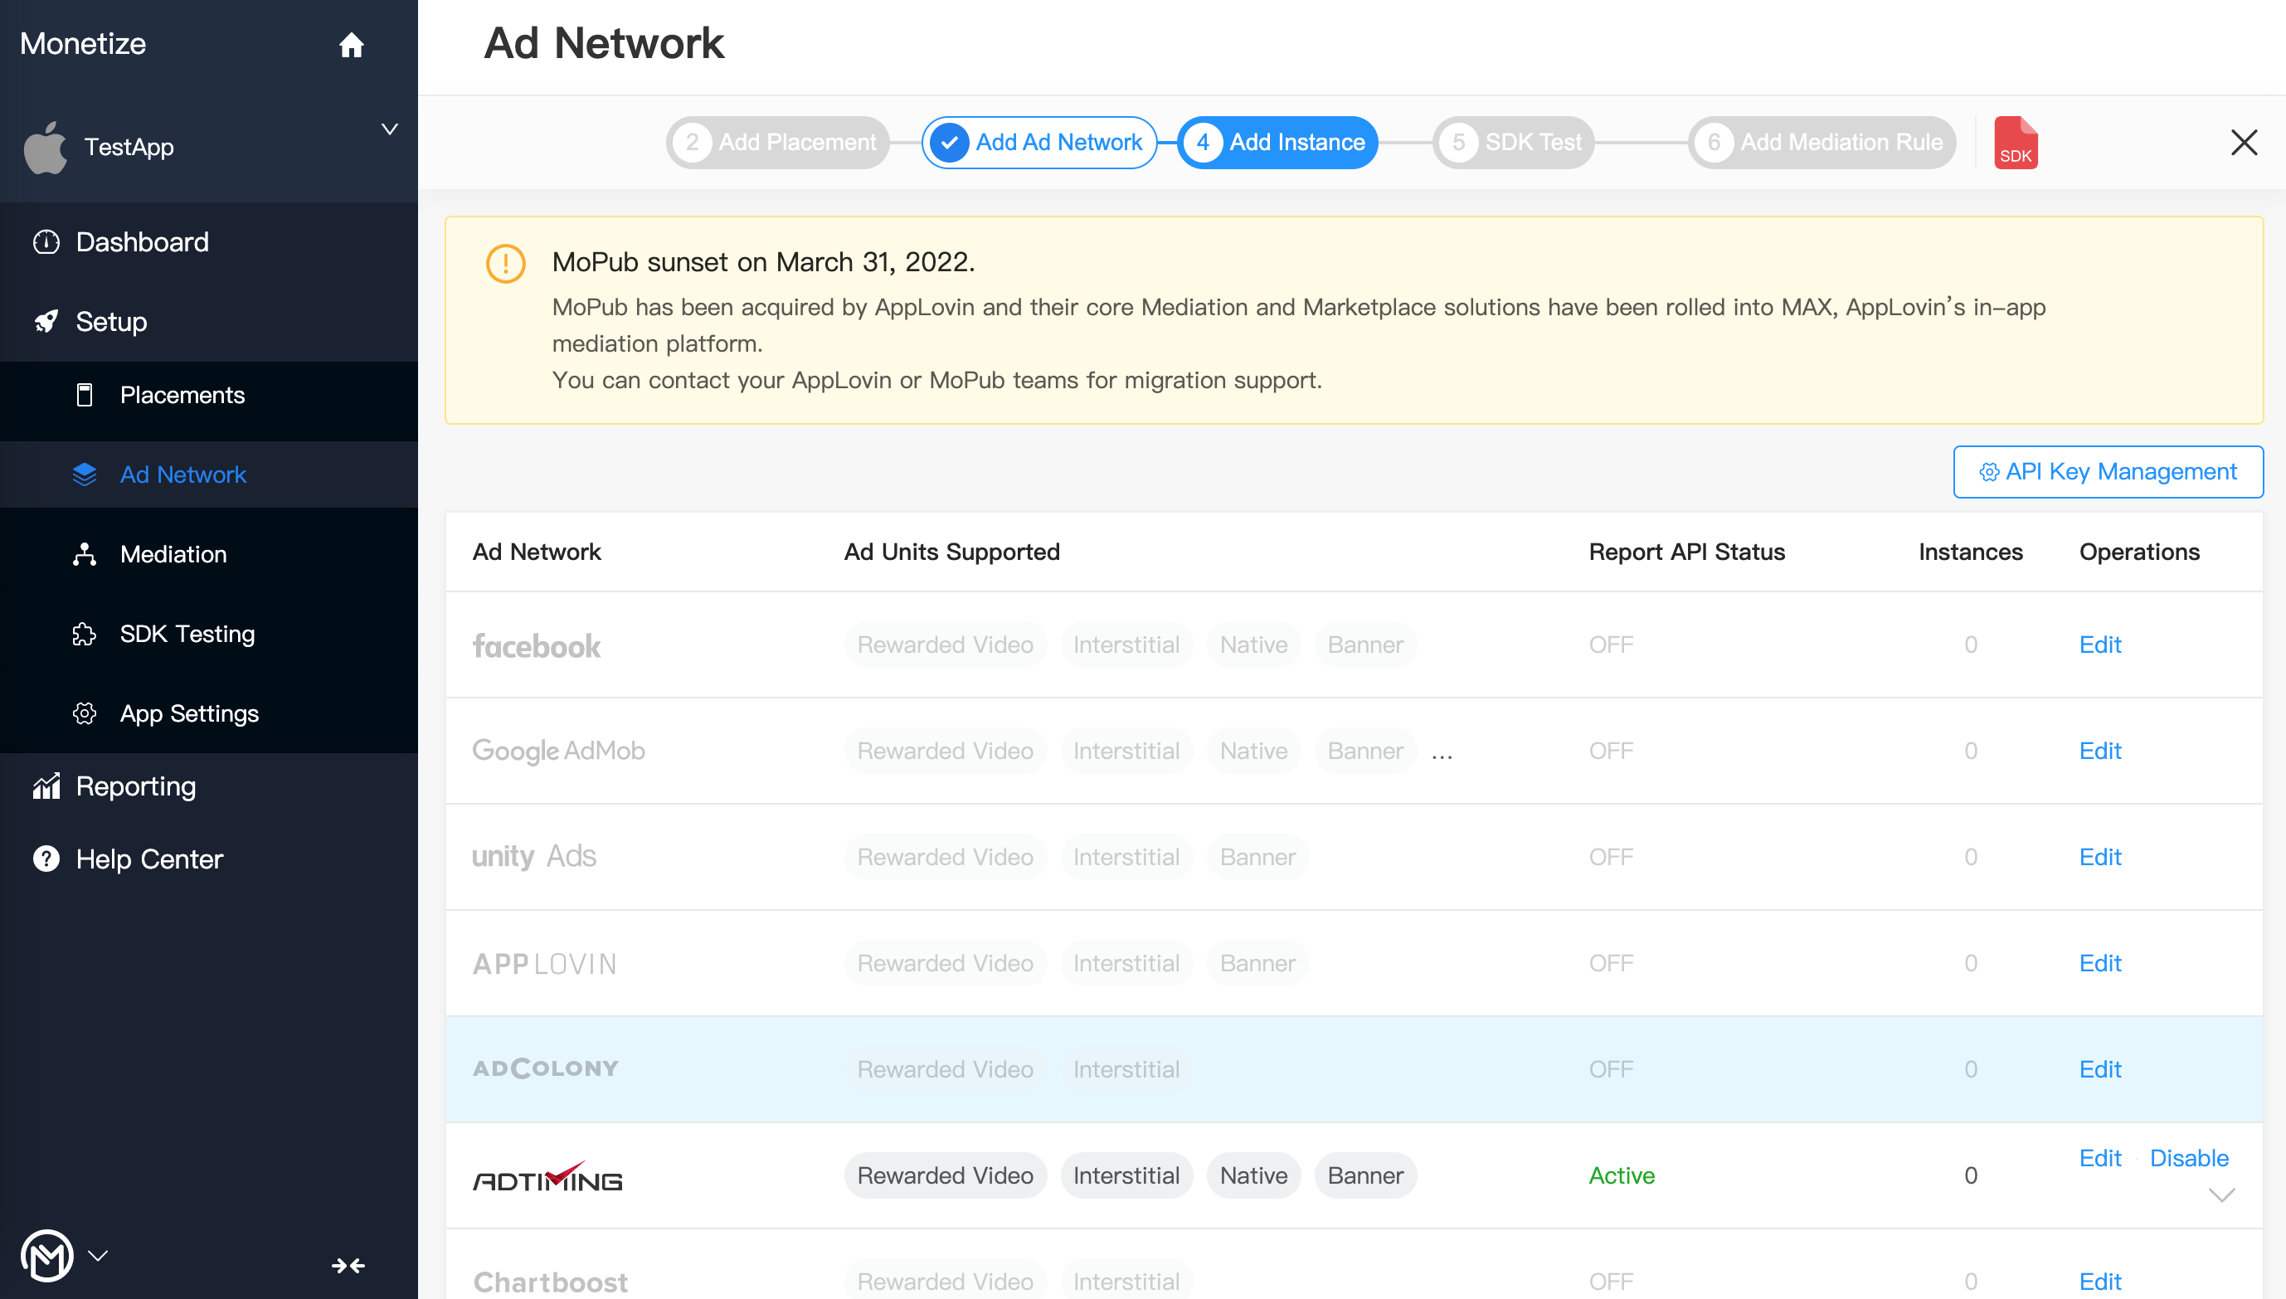The height and width of the screenshot is (1299, 2286).
Task: Select step 4 Add Instance
Action: pyautogui.click(x=1277, y=142)
